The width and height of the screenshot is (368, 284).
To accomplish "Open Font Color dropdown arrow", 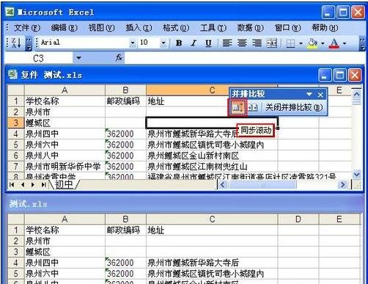I will 345,43.
